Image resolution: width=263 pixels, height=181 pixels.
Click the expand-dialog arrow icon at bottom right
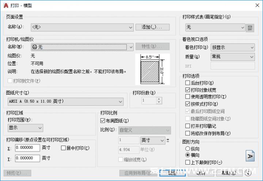click(248, 173)
